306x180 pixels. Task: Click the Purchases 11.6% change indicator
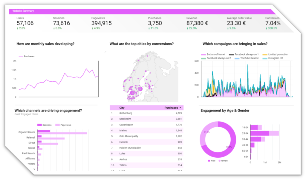click(x=153, y=28)
